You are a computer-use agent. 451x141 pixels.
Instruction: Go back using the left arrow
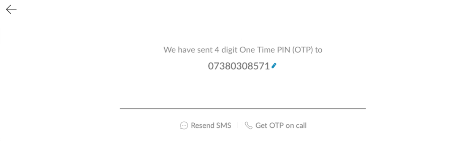point(11,9)
